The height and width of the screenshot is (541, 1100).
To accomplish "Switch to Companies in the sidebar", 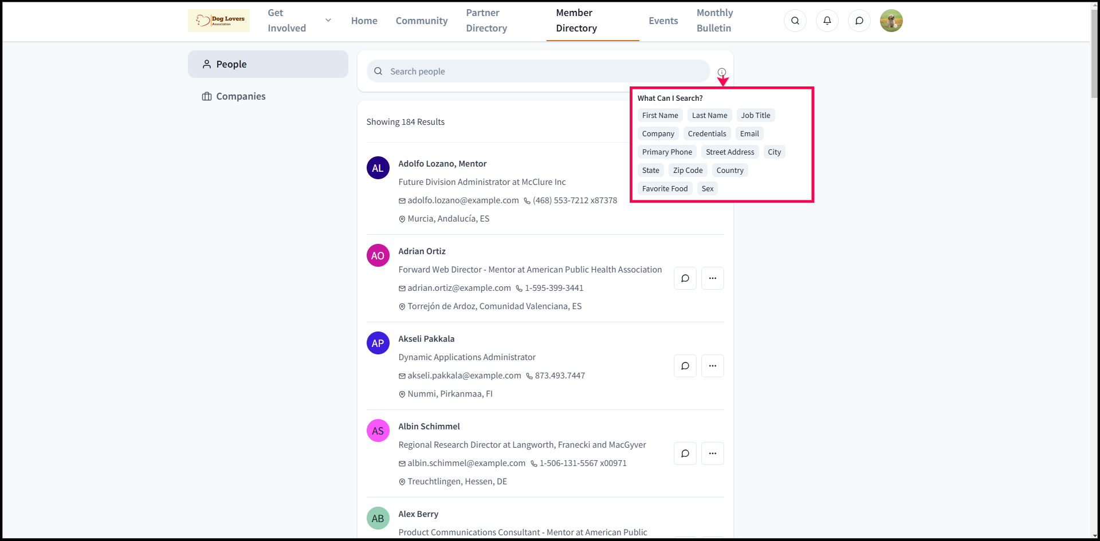I will (x=268, y=96).
